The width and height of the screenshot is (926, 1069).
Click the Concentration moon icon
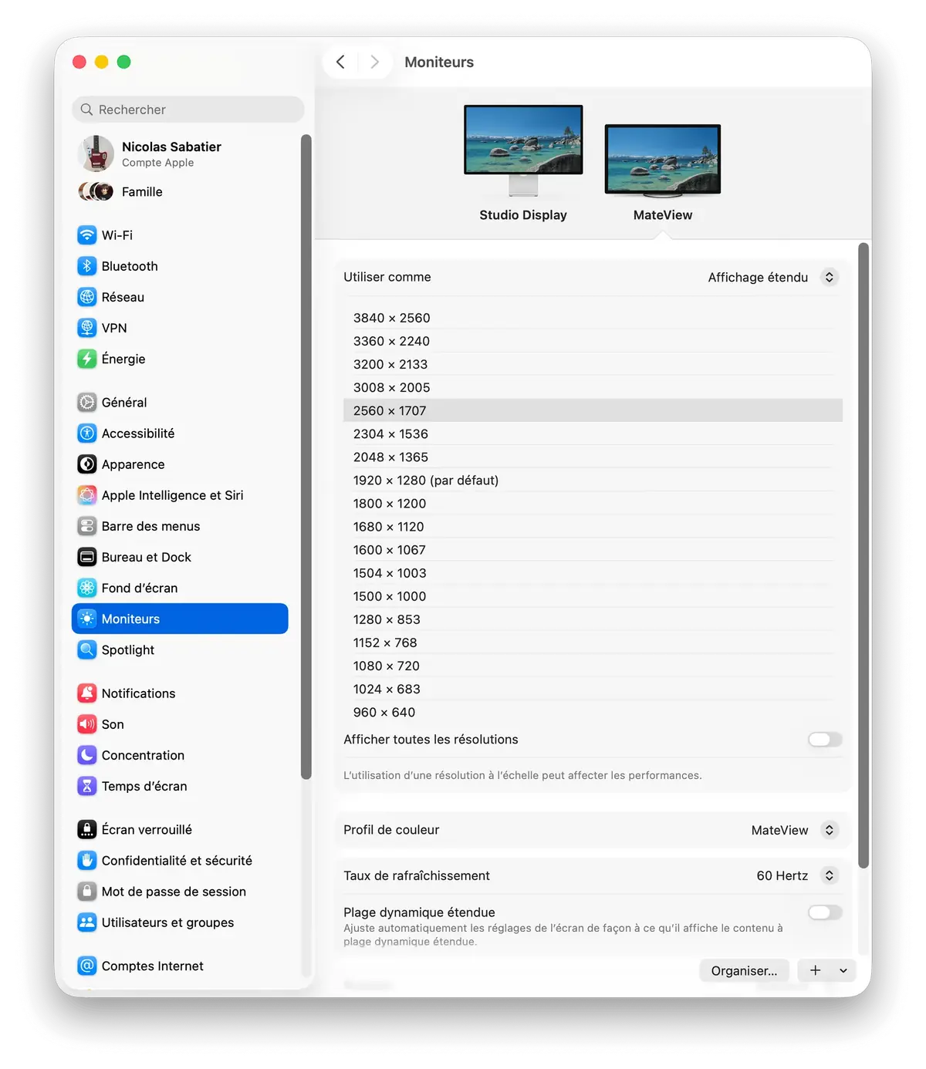(87, 755)
